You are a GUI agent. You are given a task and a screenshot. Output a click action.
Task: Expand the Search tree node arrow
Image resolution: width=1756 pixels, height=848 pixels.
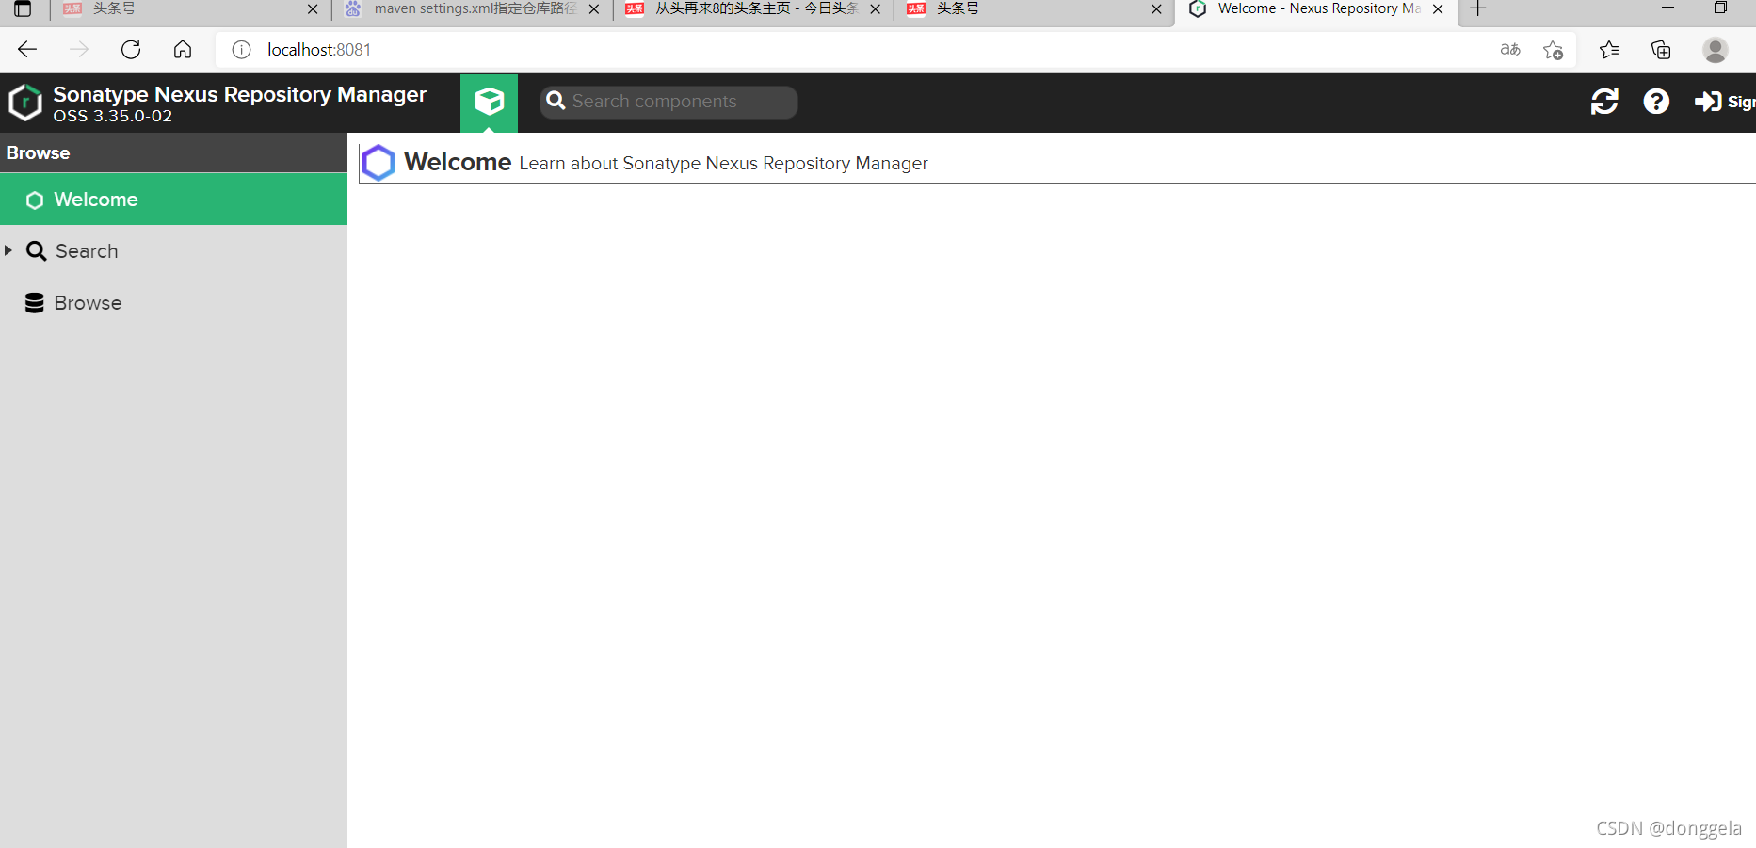click(8, 250)
